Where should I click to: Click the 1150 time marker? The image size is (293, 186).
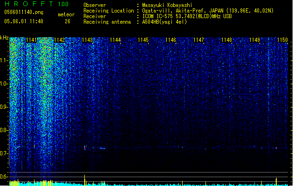click(282, 40)
